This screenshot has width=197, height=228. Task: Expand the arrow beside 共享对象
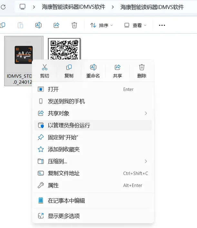pos(146,113)
